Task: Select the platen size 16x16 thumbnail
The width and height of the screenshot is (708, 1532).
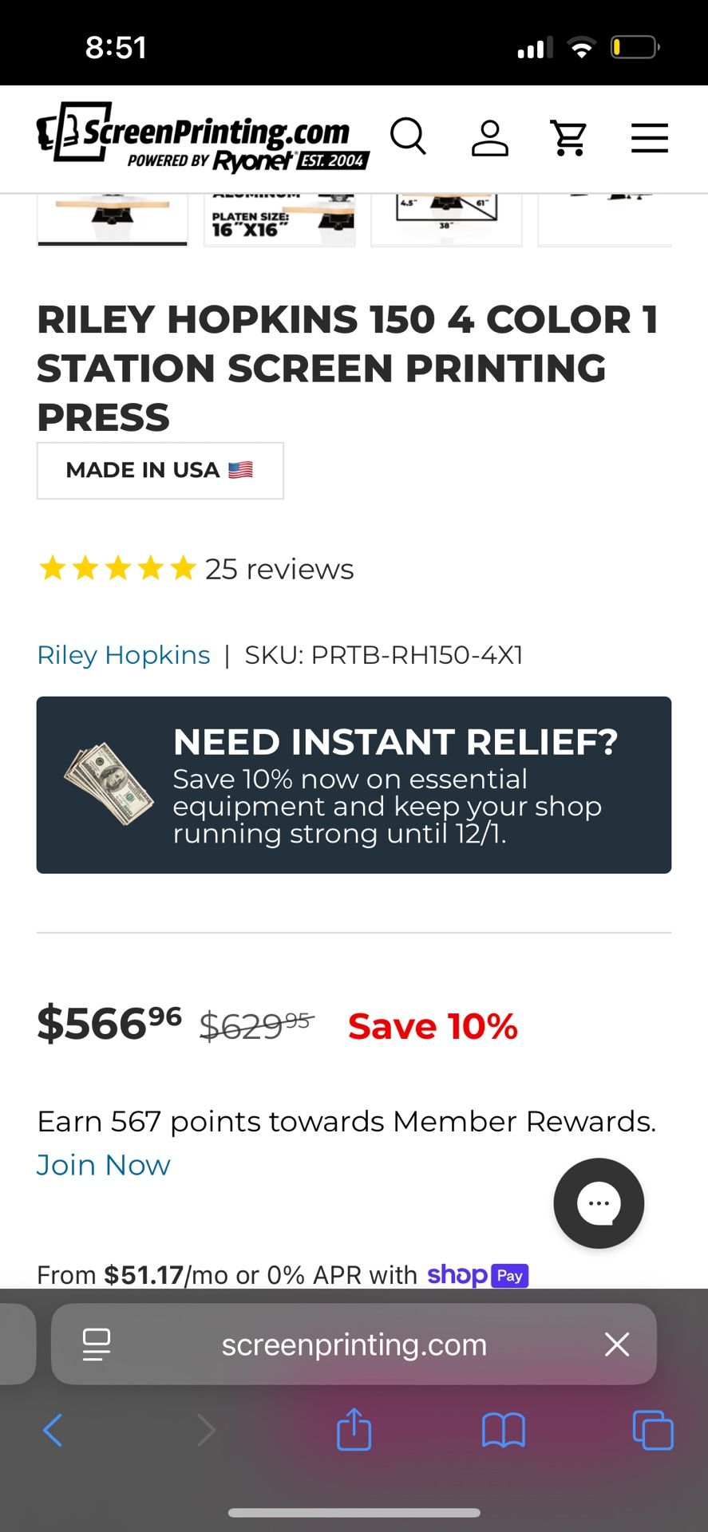Action: coord(279,219)
